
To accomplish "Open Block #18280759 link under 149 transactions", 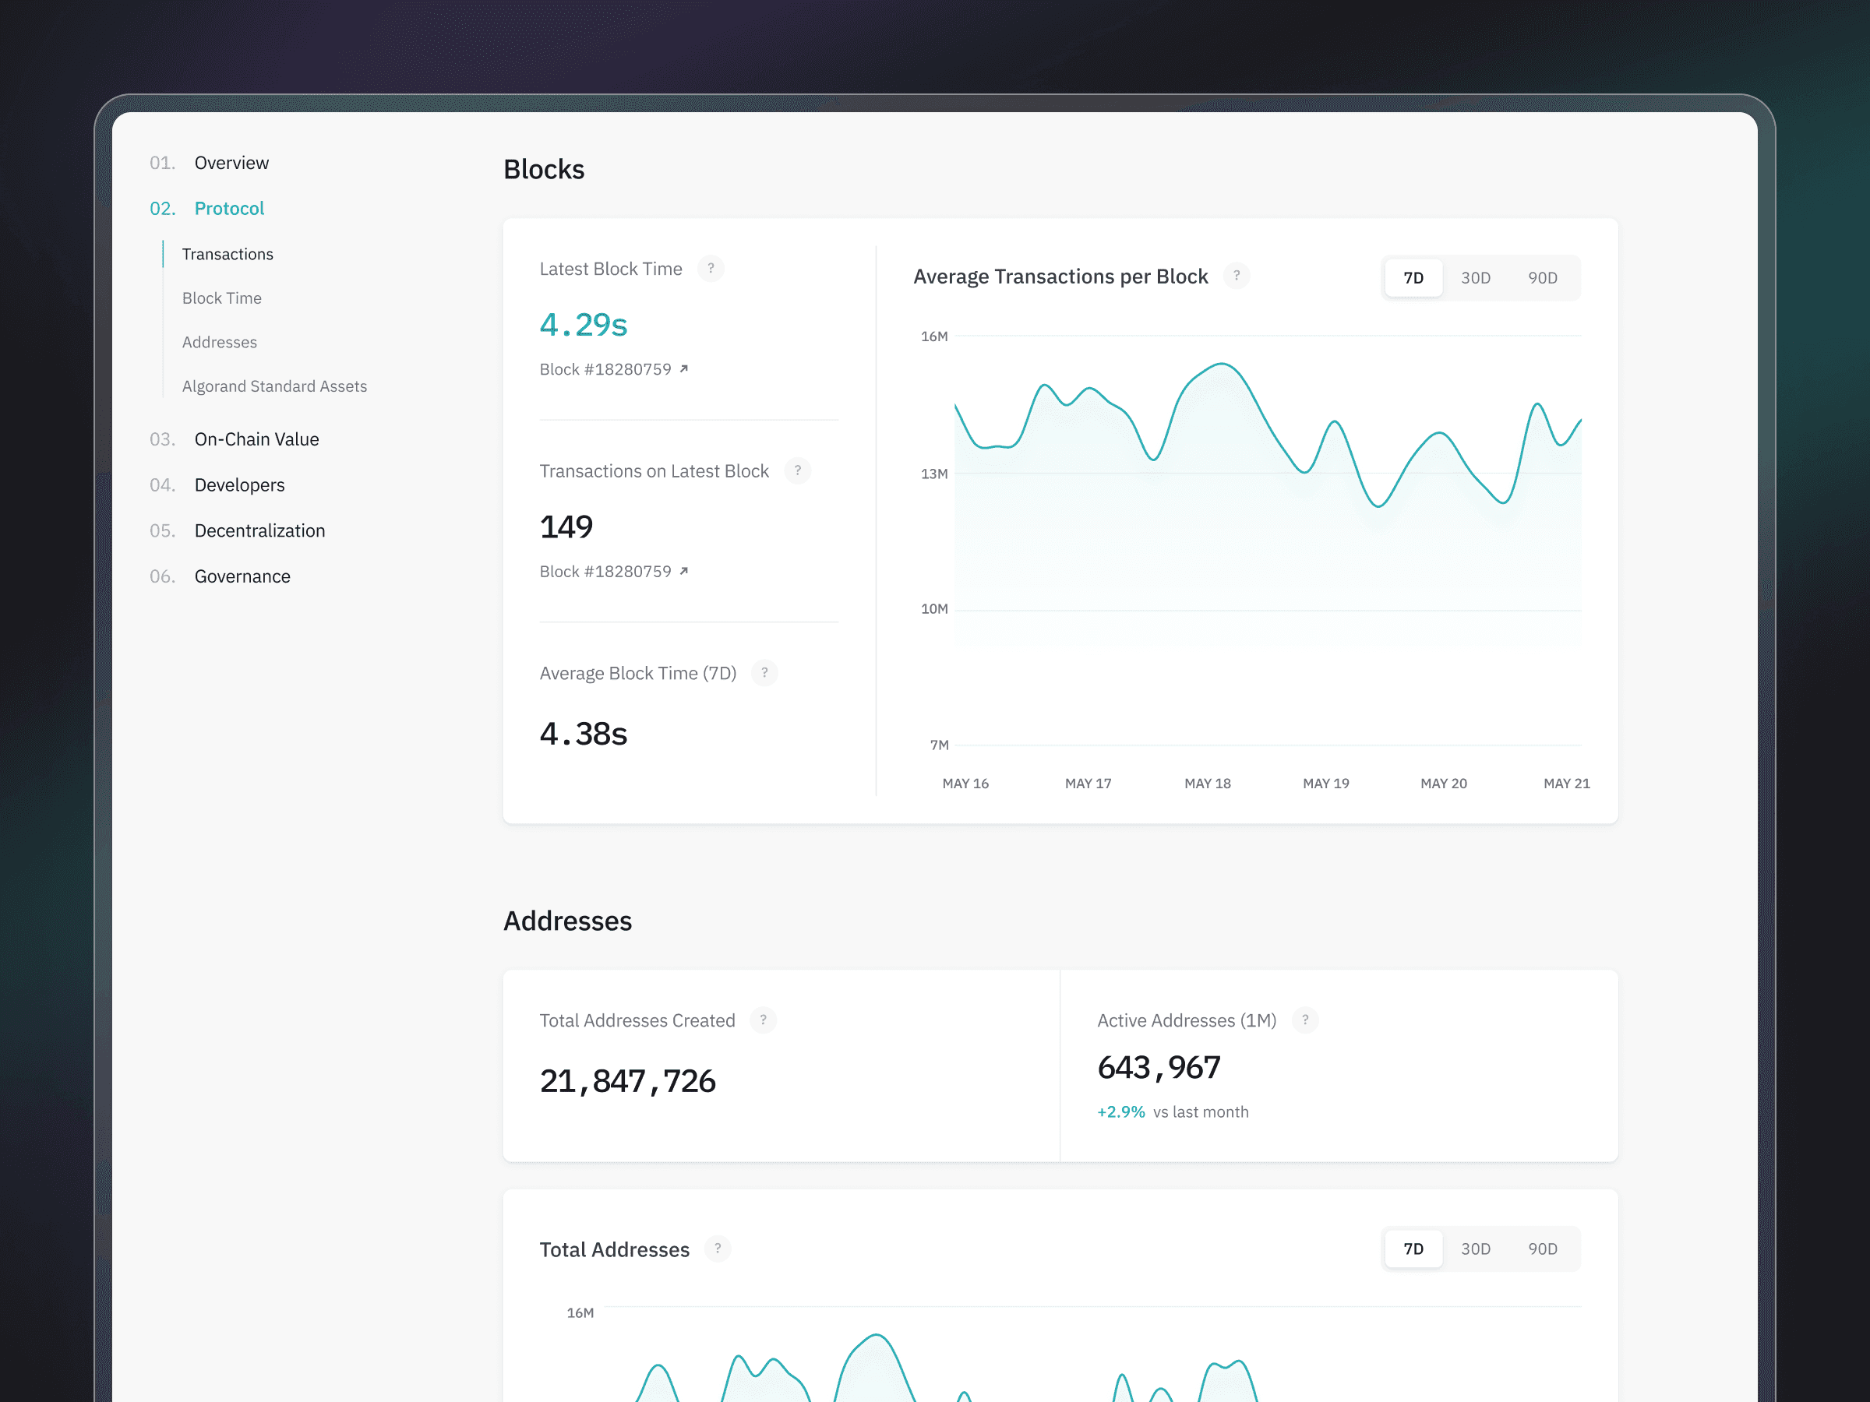I will coord(605,571).
